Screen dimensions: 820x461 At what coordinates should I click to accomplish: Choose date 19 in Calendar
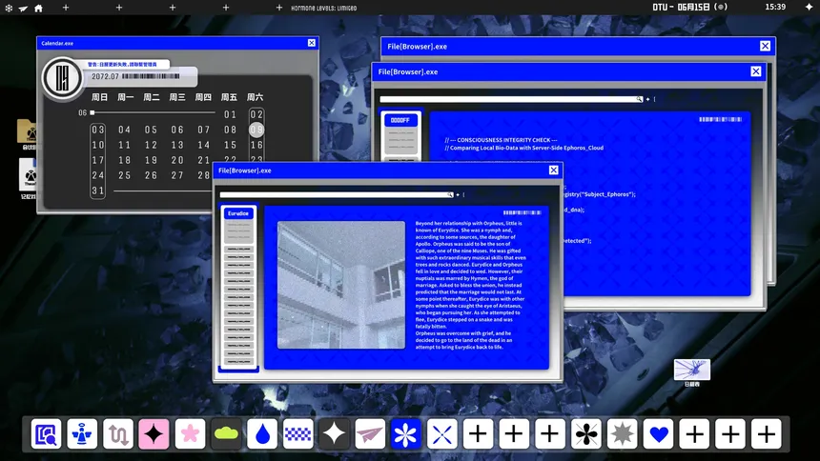[152, 160]
